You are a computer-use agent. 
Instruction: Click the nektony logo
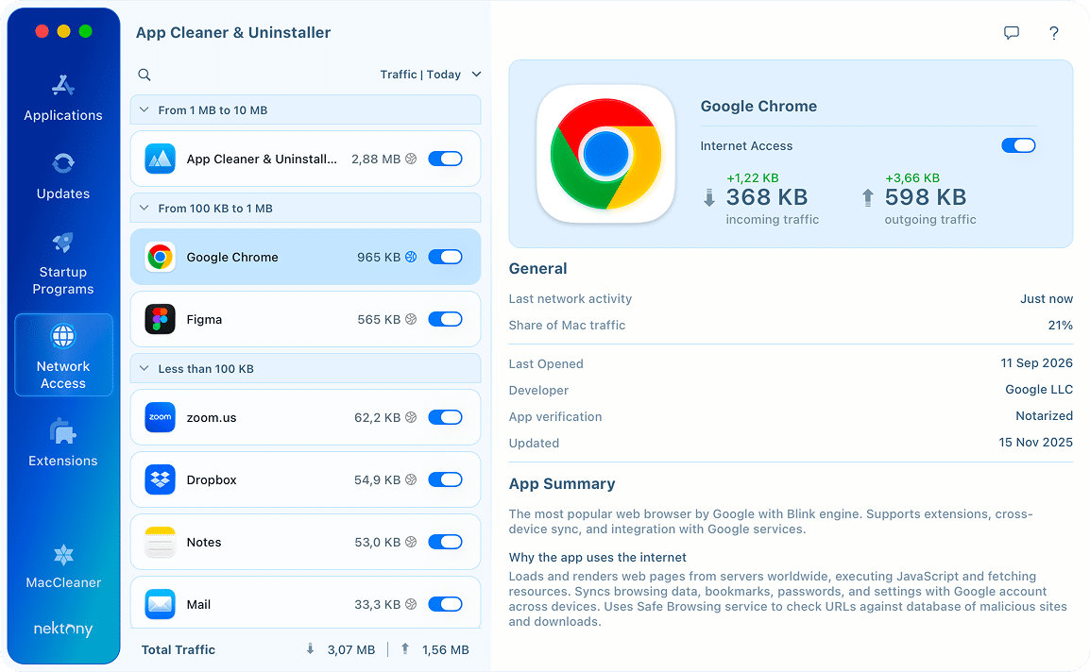pos(63,629)
